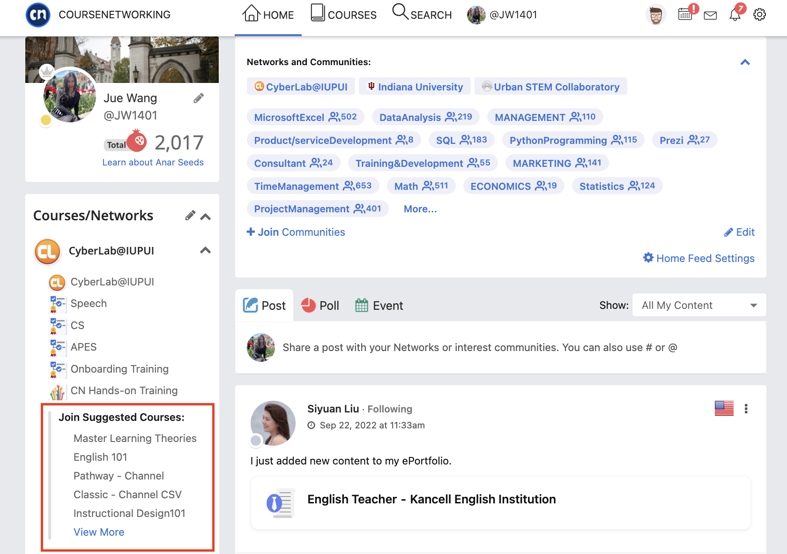Click the Onboarding Training course icon
This screenshot has width=787, height=554.
(x=57, y=369)
